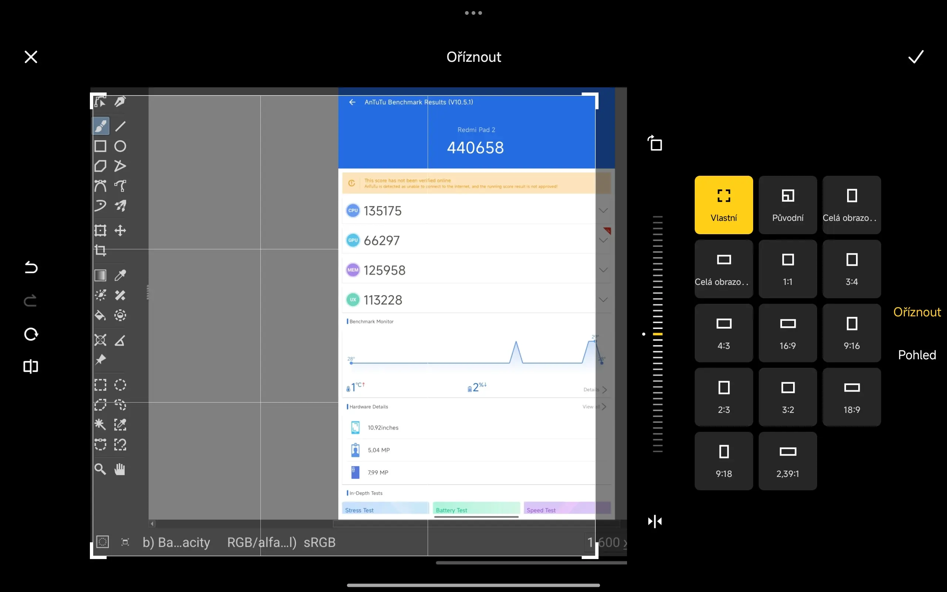
Task: Pick the 4:3 aspect ratio
Action: coord(724,333)
